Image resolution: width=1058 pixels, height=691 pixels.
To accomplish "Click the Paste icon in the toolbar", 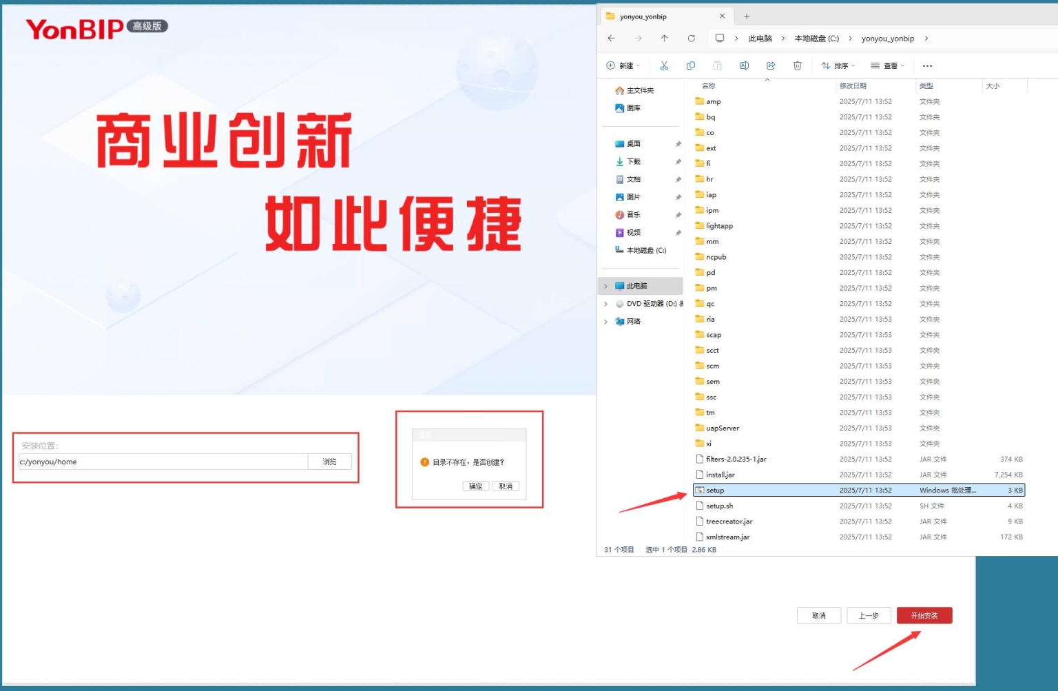I will [x=718, y=65].
